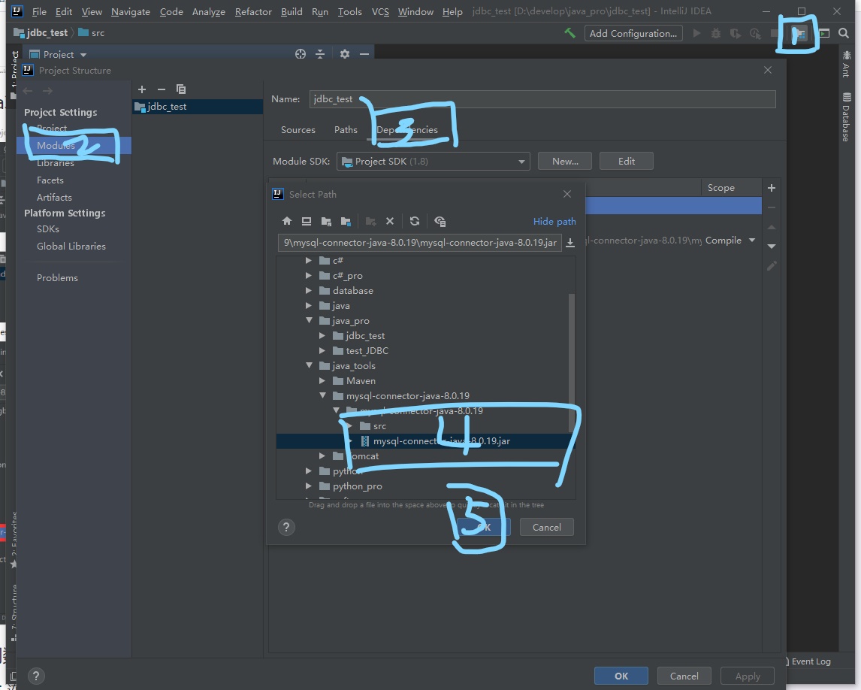Click Hide path link
861x690 pixels.
click(554, 222)
